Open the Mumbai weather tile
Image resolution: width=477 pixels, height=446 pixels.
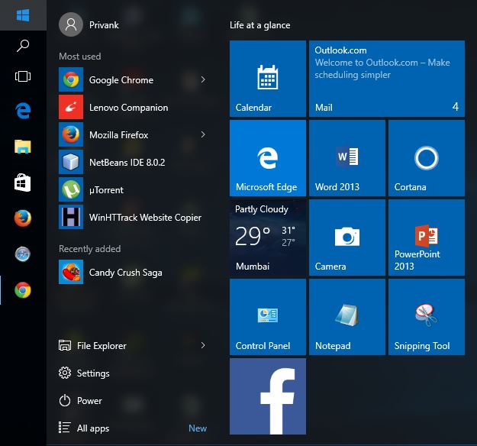point(268,238)
